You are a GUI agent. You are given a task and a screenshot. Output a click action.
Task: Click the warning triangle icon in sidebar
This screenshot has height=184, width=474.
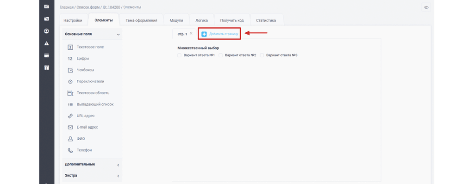point(47,43)
